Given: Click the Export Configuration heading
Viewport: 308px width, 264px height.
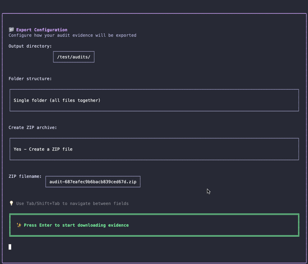Looking at the screenshot, I should pos(42,30).
